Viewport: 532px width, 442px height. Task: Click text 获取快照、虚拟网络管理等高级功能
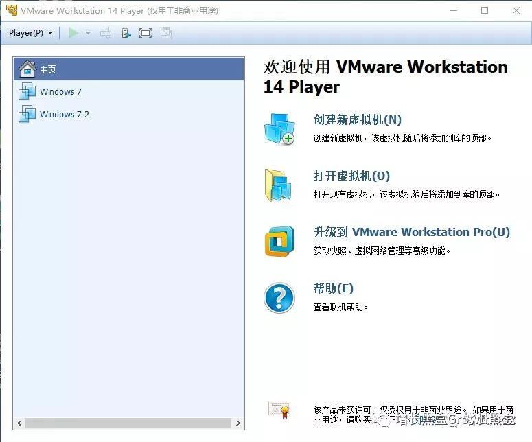pos(382,251)
